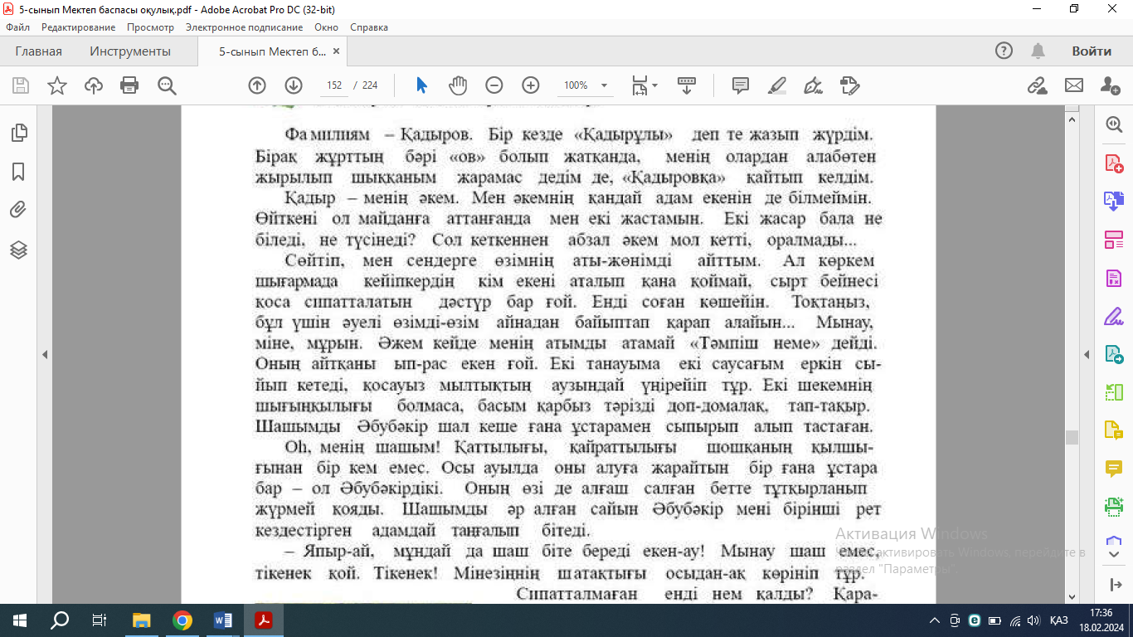The image size is (1133, 637).
Task: Add a sticky note comment
Action: pos(741,85)
